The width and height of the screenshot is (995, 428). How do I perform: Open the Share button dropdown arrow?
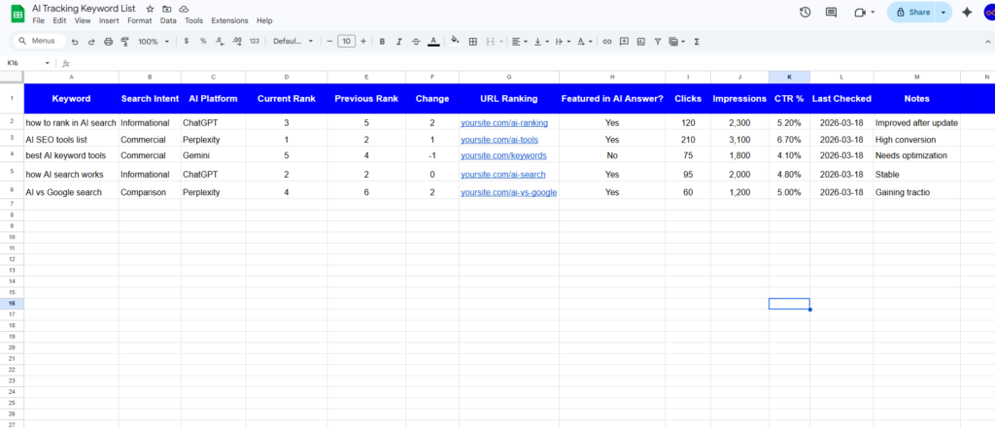click(943, 12)
